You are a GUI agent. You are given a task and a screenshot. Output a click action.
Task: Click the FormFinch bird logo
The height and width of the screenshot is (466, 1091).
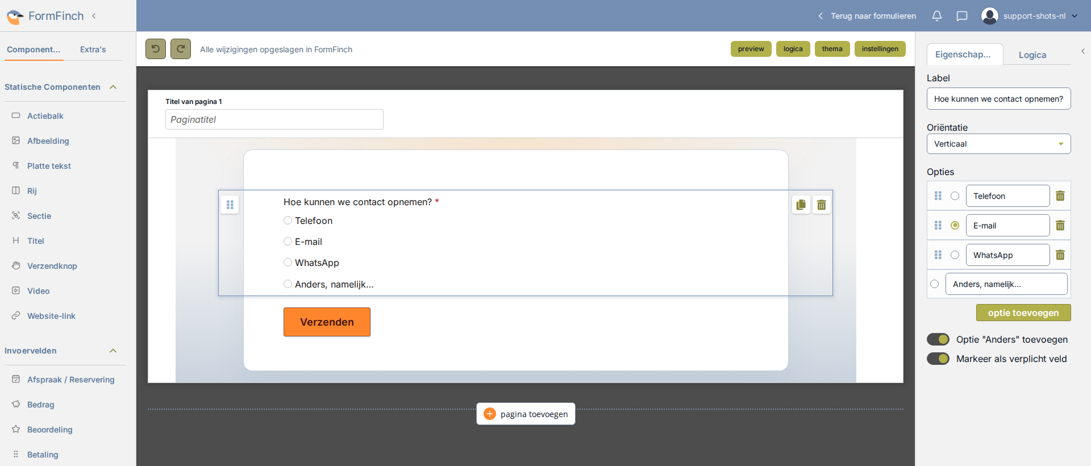point(15,16)
